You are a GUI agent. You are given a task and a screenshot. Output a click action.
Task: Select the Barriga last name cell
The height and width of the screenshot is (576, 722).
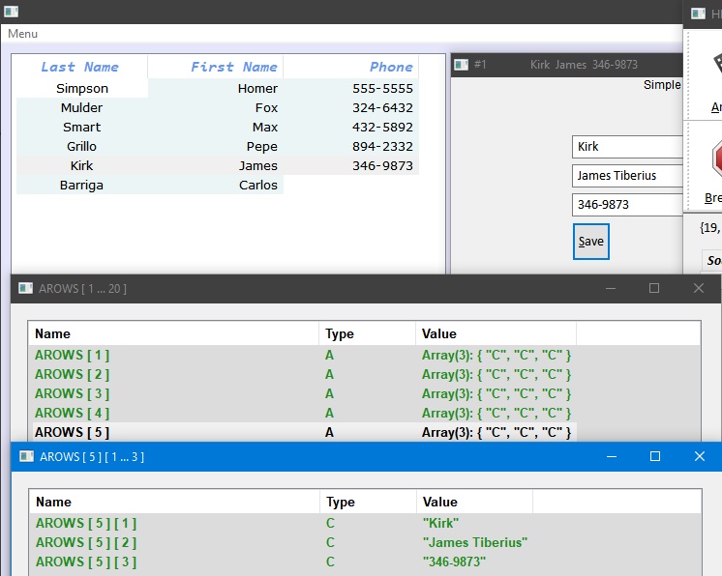[x=82, y=185]
